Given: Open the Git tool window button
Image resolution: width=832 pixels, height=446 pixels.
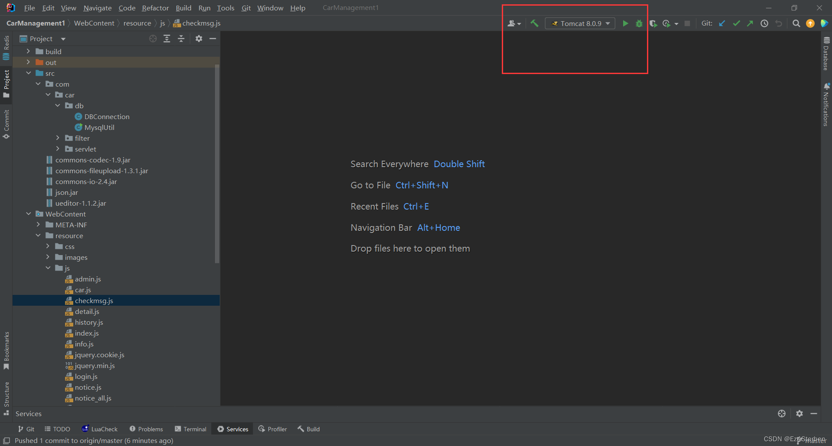Looking at the screenshot, I should pos(26,429).
